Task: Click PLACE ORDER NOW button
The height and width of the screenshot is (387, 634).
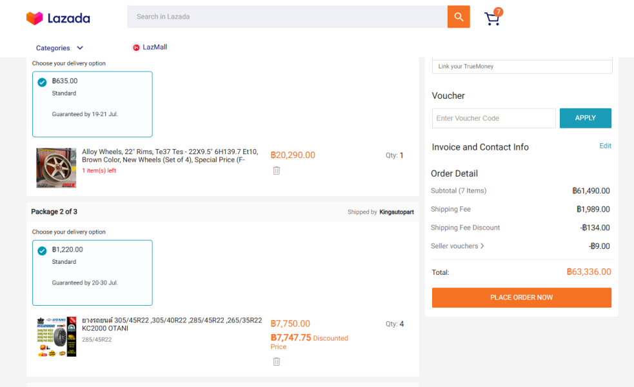Action: click(x=522, y=297)
